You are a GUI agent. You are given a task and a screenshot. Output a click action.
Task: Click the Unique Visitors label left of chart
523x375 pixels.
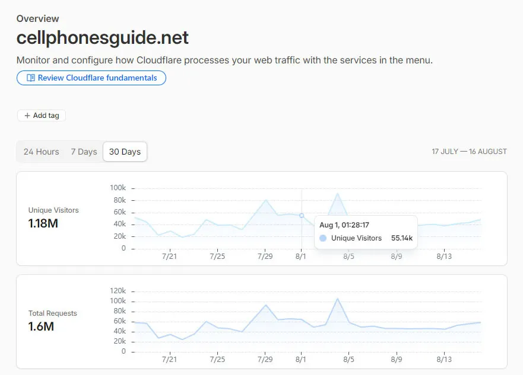point(53,210)
